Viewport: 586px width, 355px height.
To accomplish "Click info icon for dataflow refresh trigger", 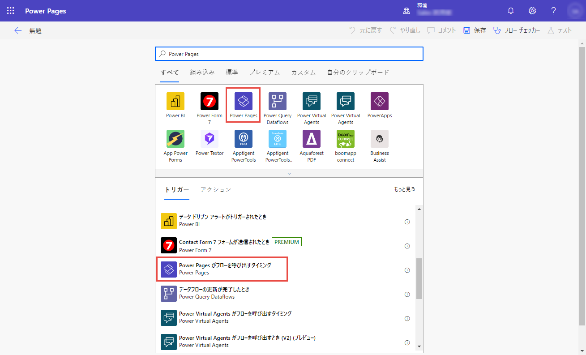I will (x=407, y=294).
